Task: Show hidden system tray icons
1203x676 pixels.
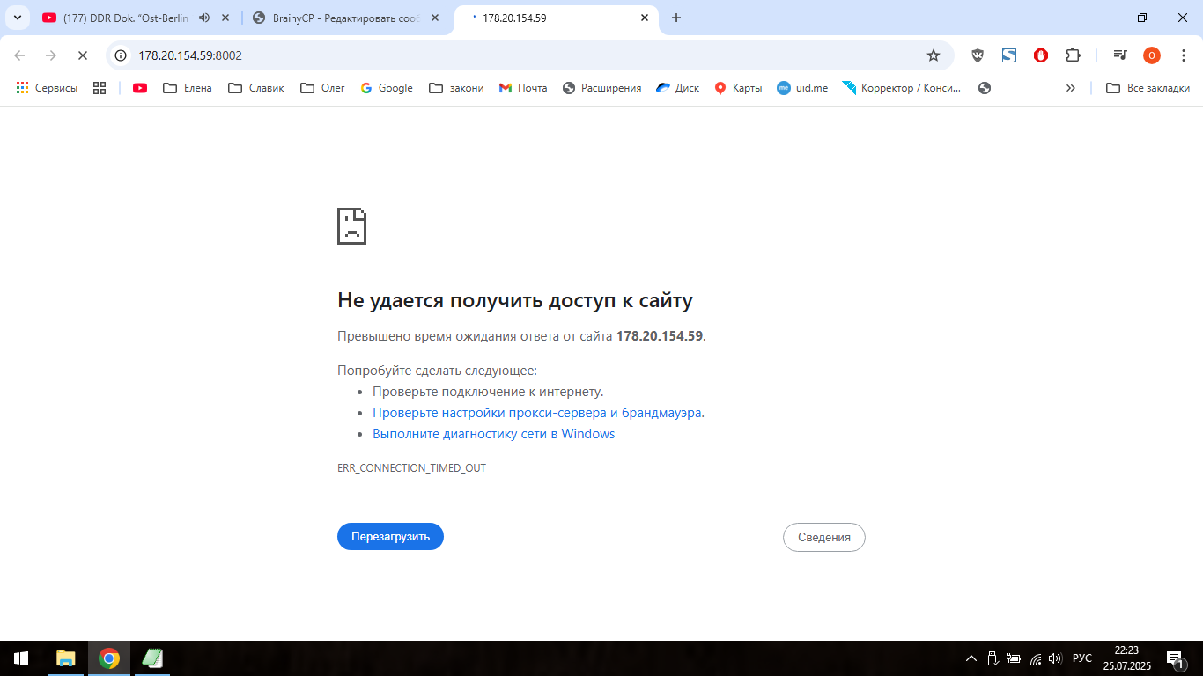Action: tap(971, 658)
